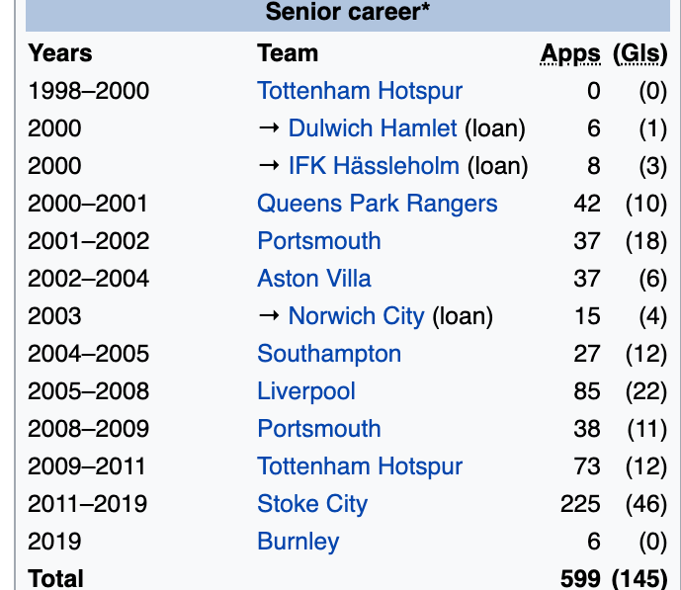Open Portsmouth link for 2008–2009
This screenshot has width=681, height=590.
[318, 429]
